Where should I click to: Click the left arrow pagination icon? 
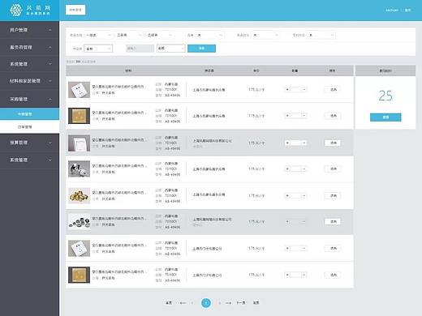(183, 303)
